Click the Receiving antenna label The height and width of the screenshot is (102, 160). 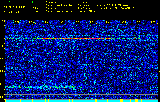click(x=59, y=11)
